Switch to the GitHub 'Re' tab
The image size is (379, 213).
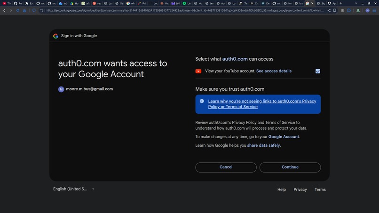(18, 3)
